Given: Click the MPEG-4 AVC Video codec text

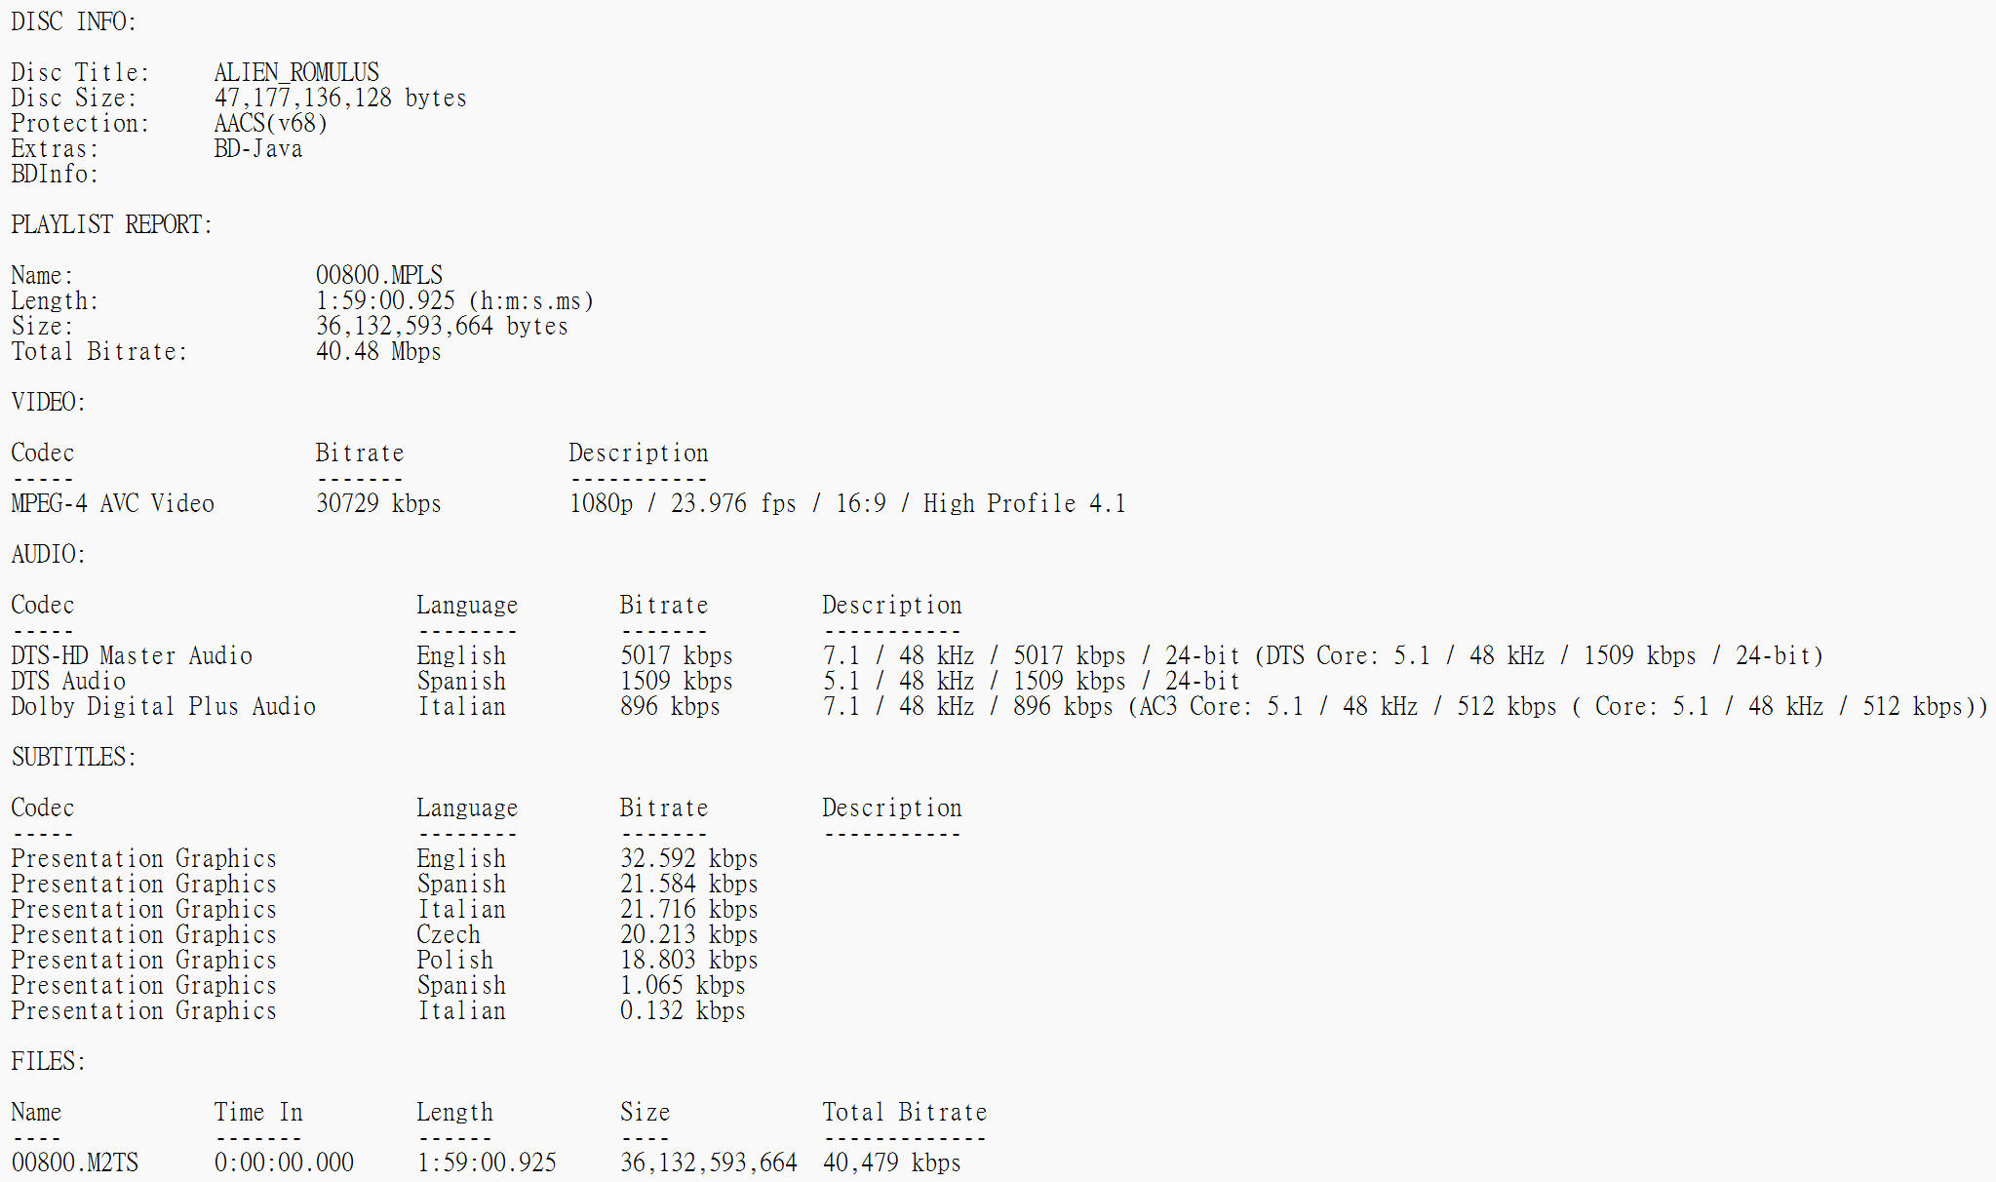Looking at the screenshot, I should [x=112, y=504].
